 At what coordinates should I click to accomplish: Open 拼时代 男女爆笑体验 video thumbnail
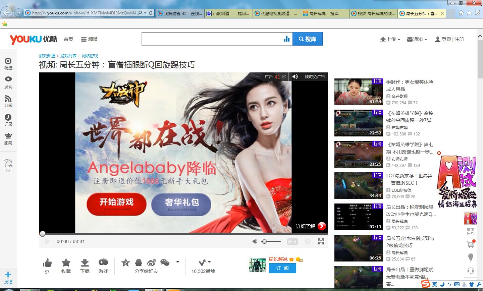[x=359, y=92]
